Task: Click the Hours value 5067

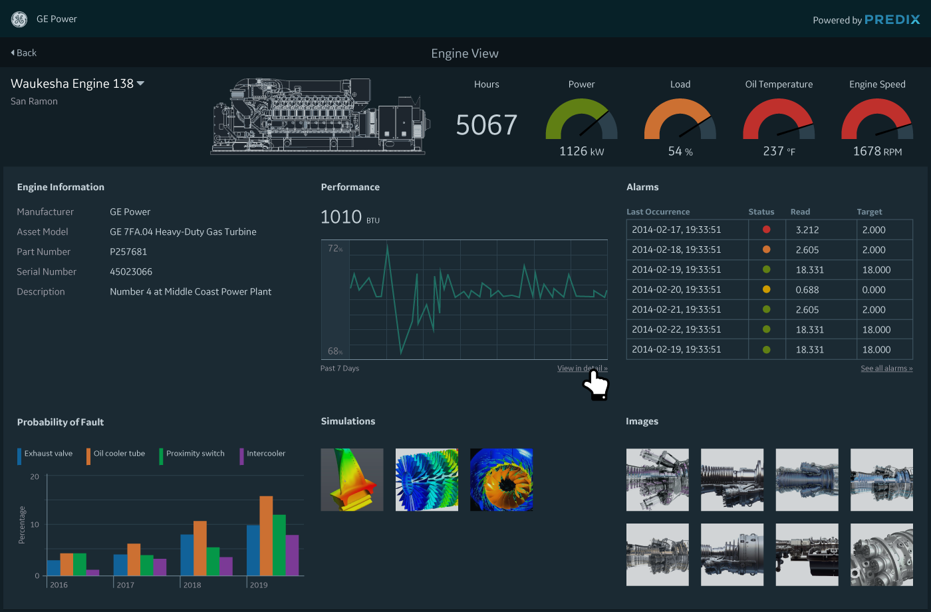Action: click(487, 125)
